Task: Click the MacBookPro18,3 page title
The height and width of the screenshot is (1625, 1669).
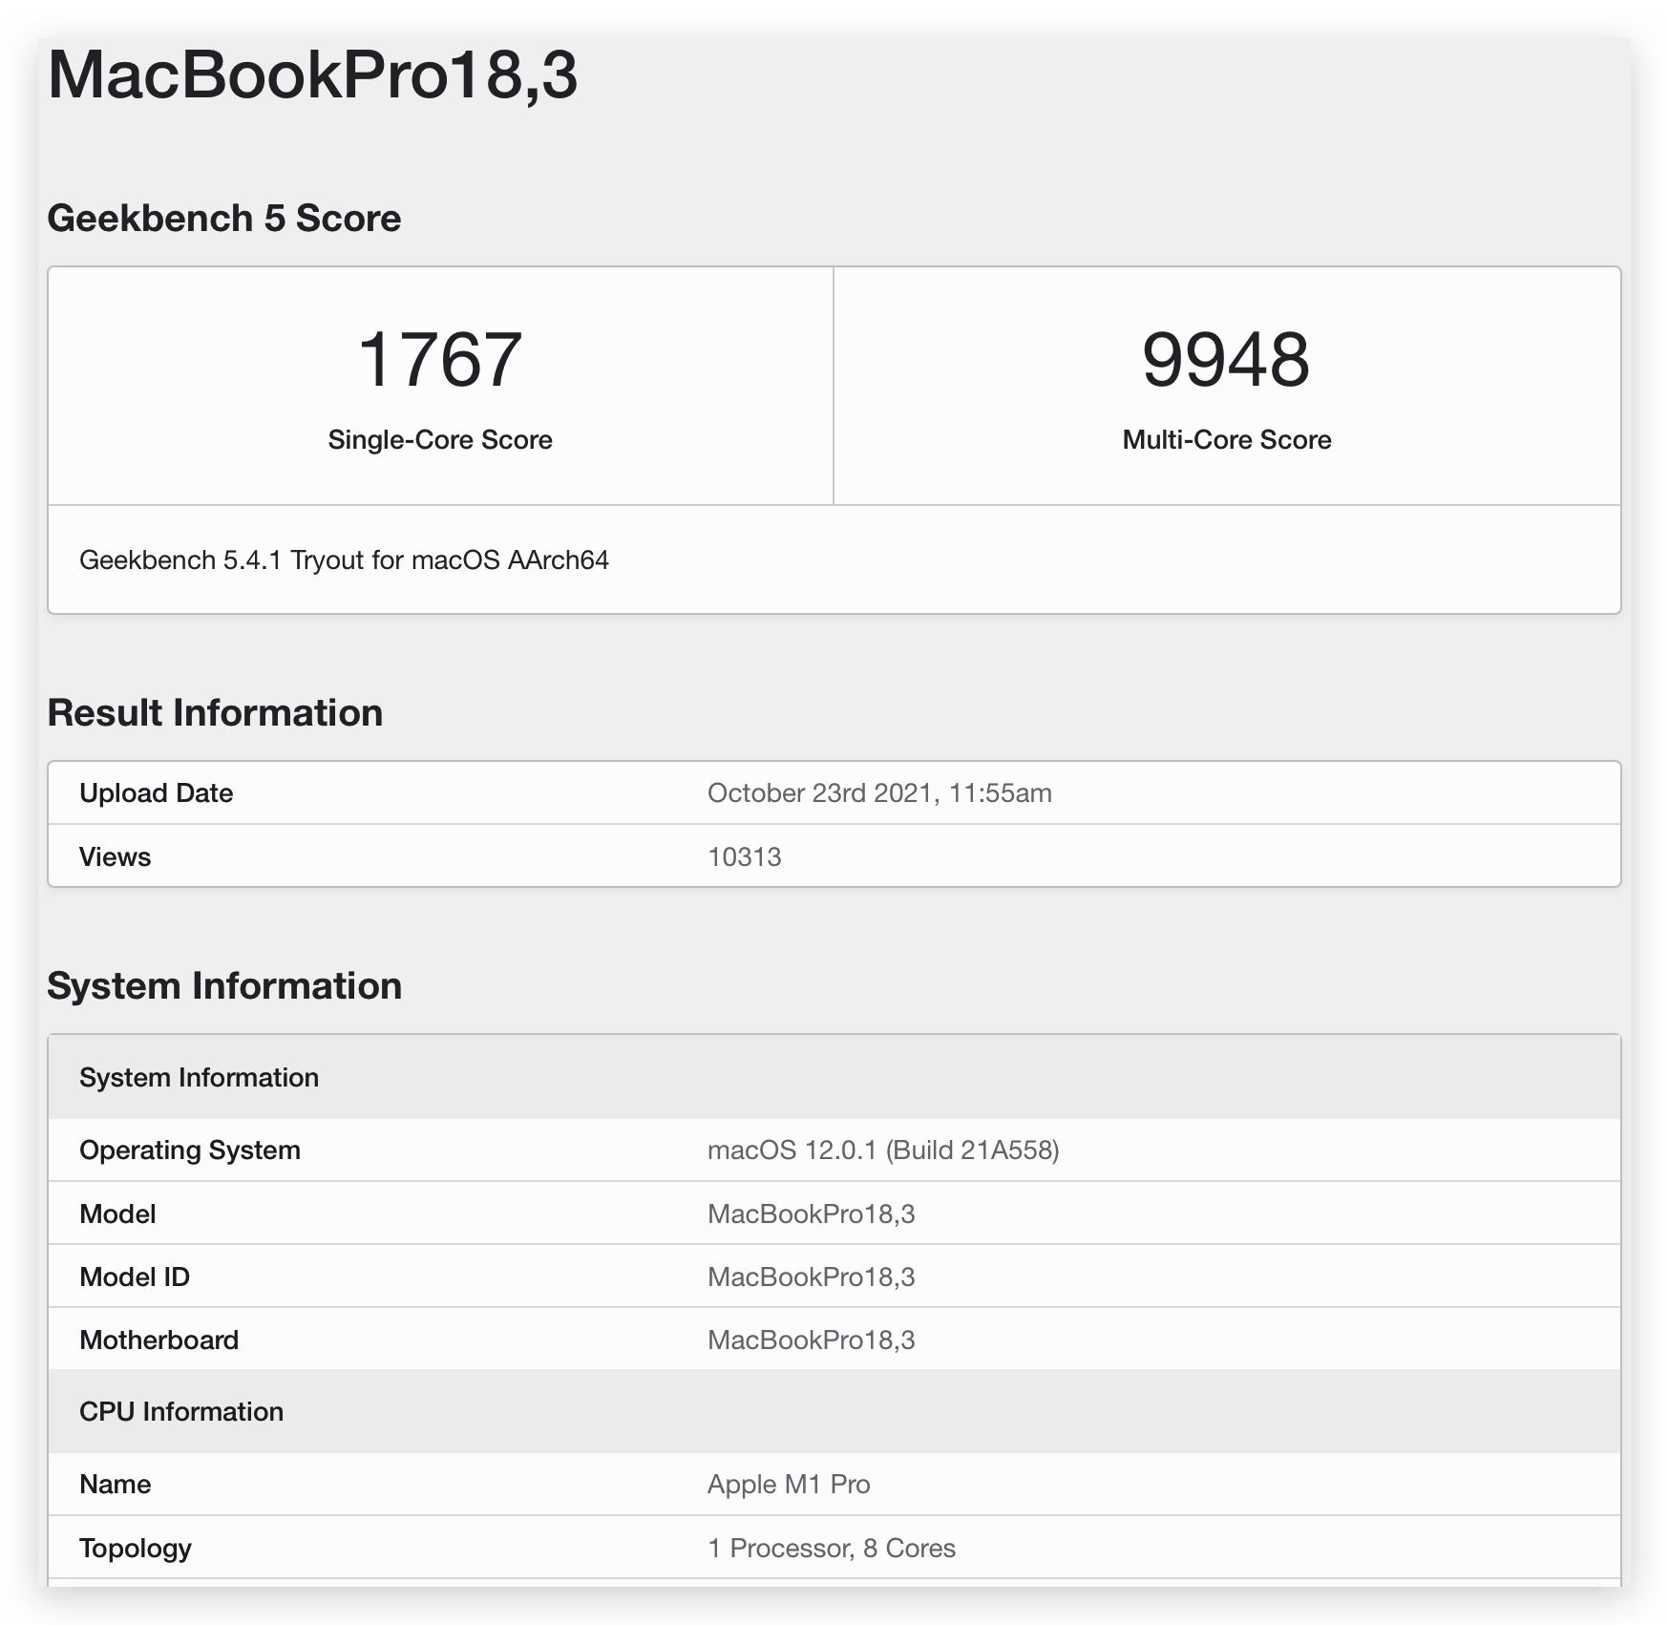Action: pyautogui.click(x=312, y=74)
